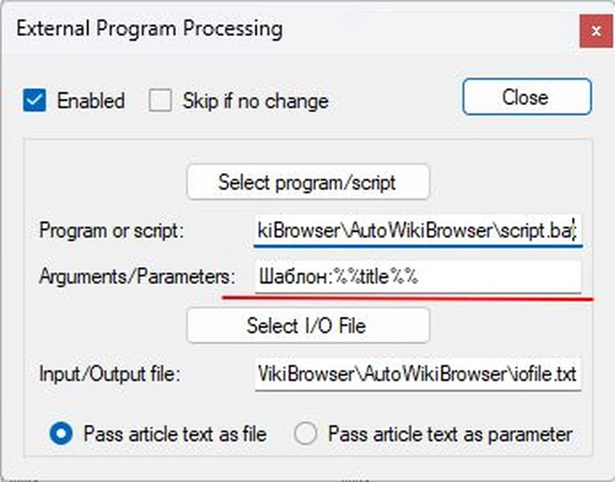The width and height of the screenshot is (615, 482).
Task: Click the External Program Processing title bar
Action: (x=244, y=29)
